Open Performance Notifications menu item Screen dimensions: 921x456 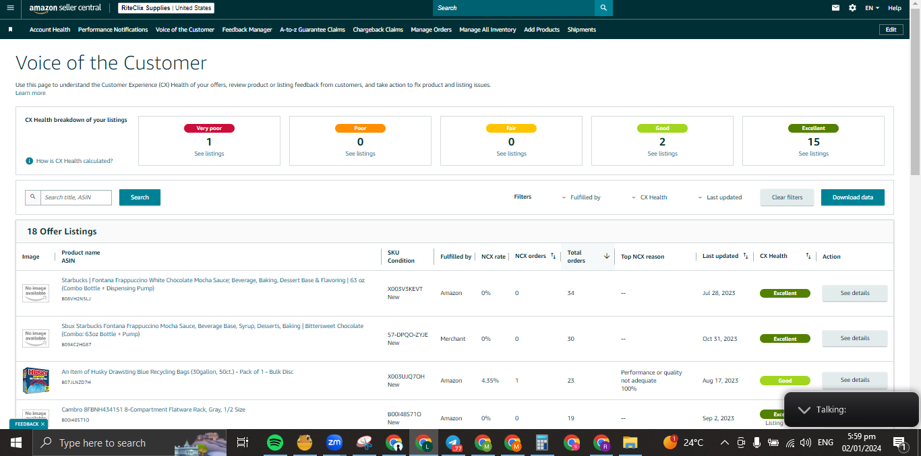pos(113,30)
